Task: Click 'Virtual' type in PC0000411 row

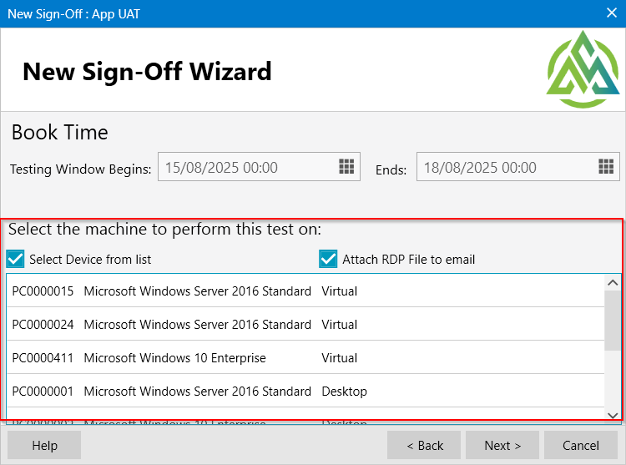Action: point(340,357)
